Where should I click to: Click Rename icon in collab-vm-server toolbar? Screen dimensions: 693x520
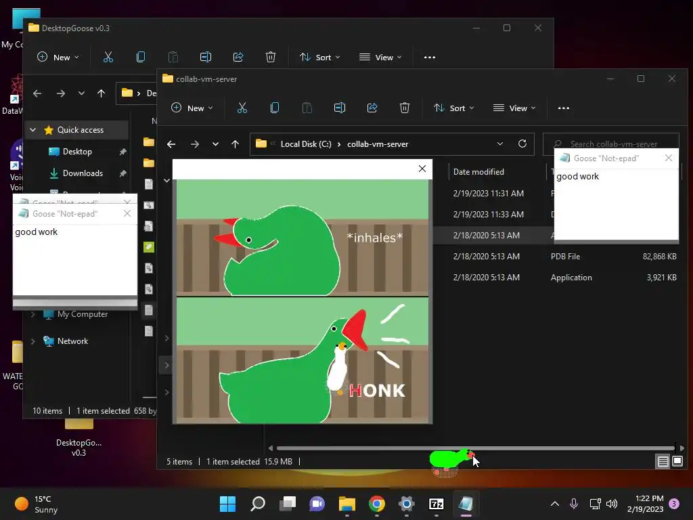pyautogui.click(x=340, y=108)
